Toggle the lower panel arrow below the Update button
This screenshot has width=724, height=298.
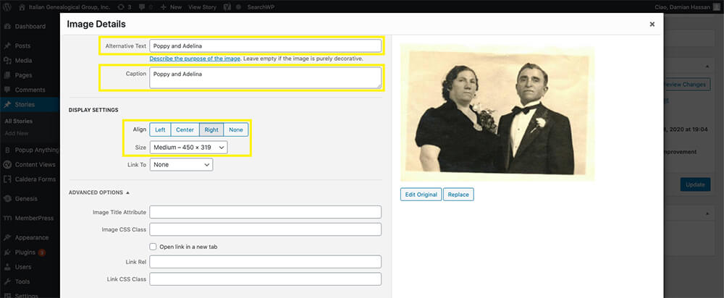point(707,213)
